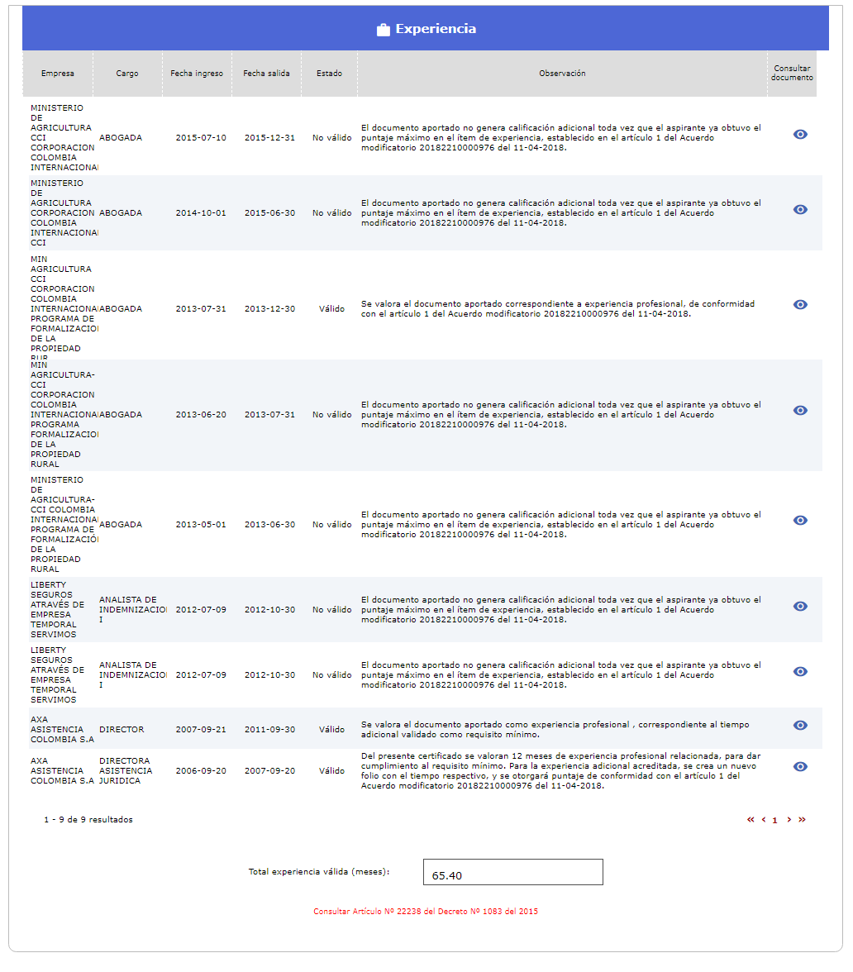
Task: Open eye icon for entry starting 2014-10-01
Action: pyautogui.click(x=799, y=210)
